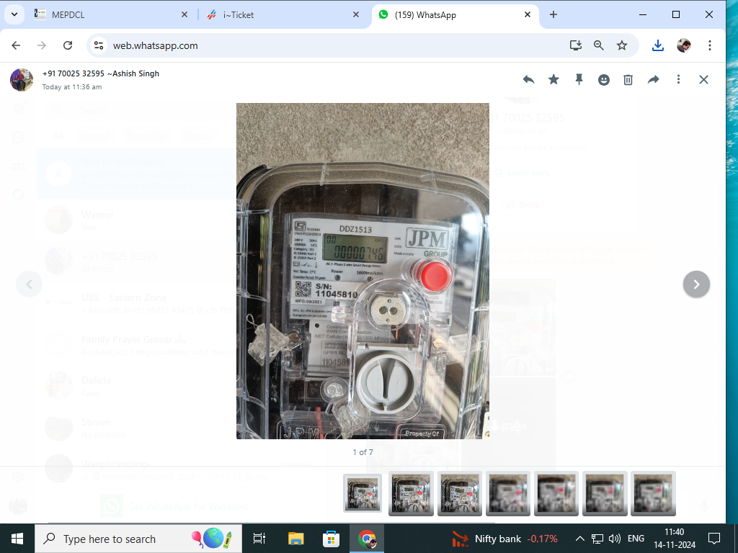Reply to the photo message
Viewport: 738px width, 553px height.
tap(528, 80)
